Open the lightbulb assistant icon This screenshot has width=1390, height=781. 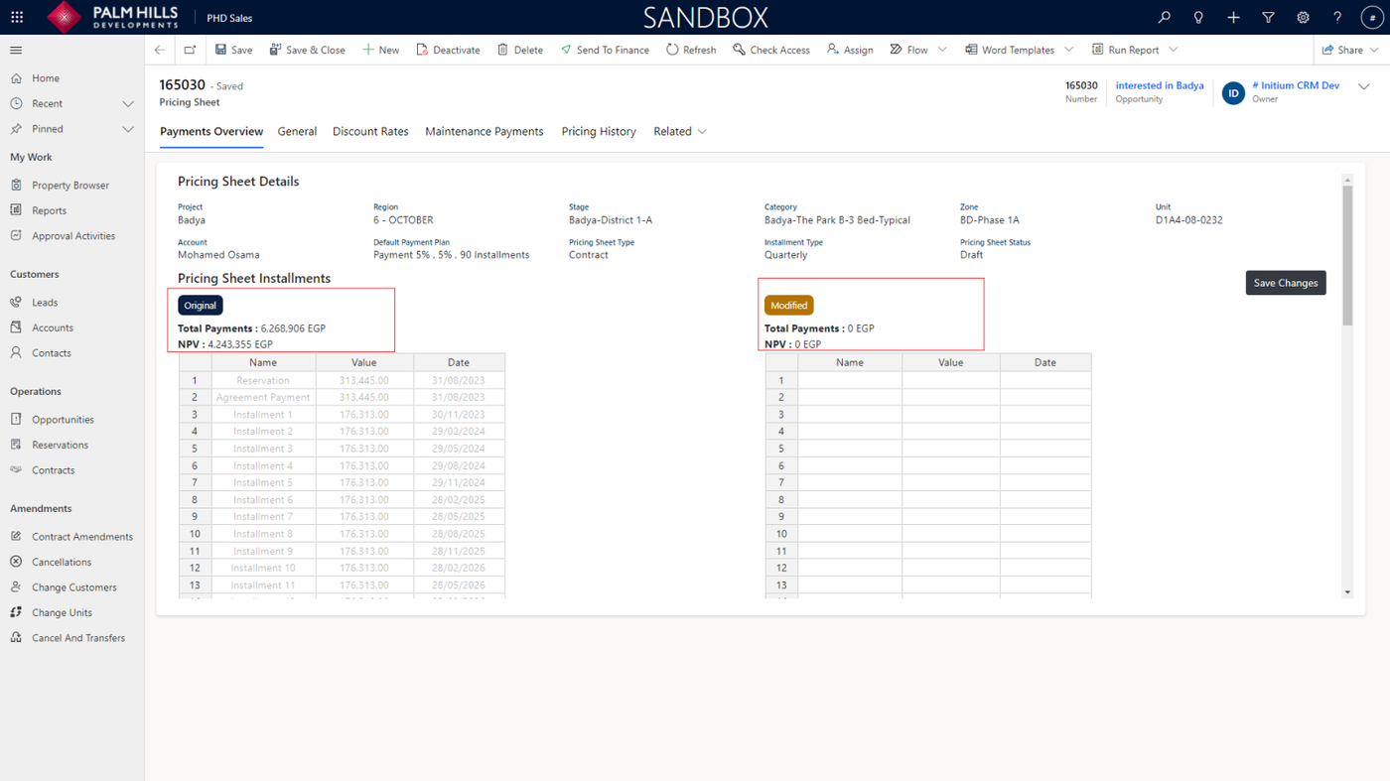point(1198,17)
